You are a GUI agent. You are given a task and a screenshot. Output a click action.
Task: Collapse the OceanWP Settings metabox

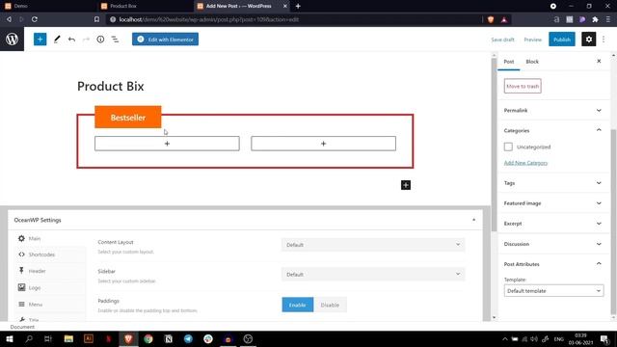[x=473, y=220]
